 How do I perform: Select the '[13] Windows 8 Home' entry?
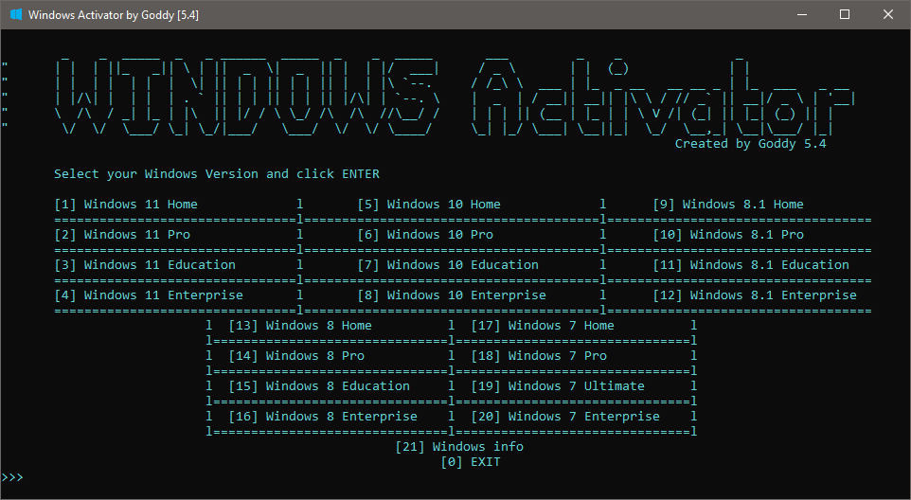[x=300, y=325]
